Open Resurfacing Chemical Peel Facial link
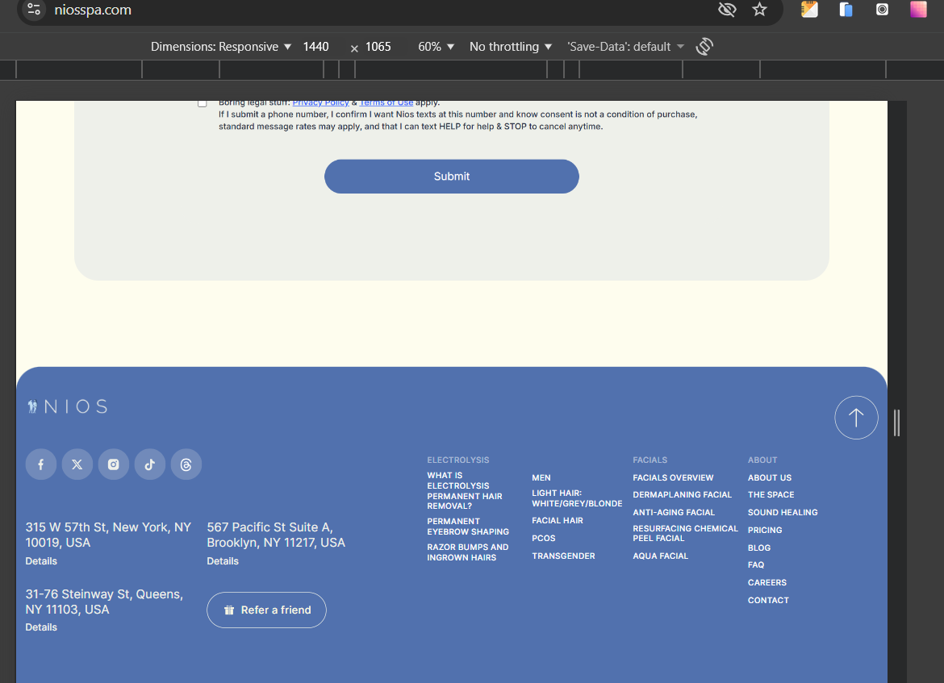Viewport: 944px width, 683px height. (x=685, y=533)
